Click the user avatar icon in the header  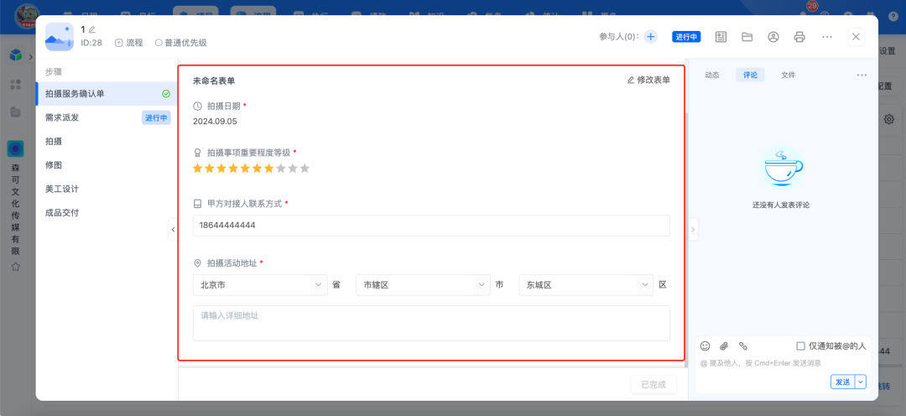click(773, 37)
